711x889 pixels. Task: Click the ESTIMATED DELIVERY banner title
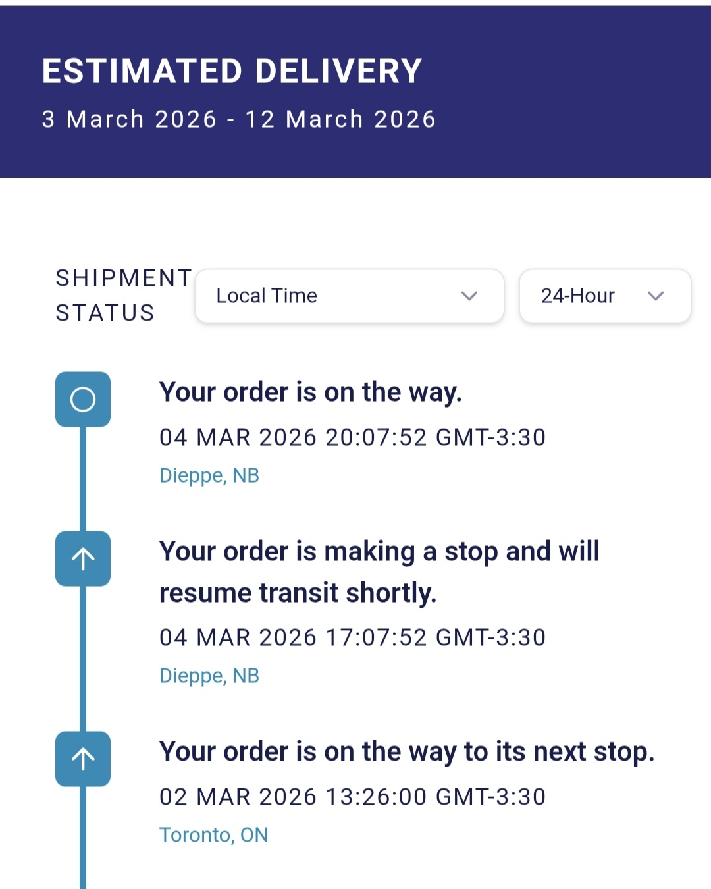pos(232,71)
